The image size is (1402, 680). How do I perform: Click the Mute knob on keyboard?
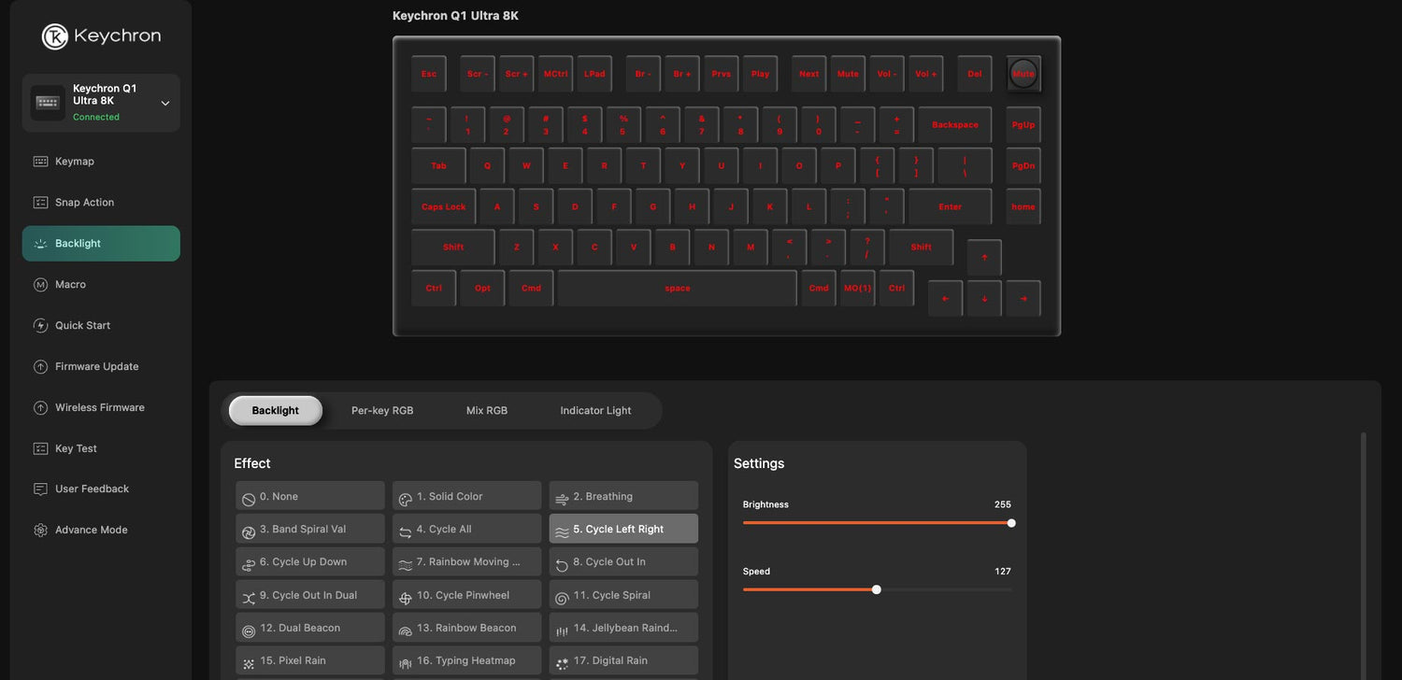[1023, 74]
